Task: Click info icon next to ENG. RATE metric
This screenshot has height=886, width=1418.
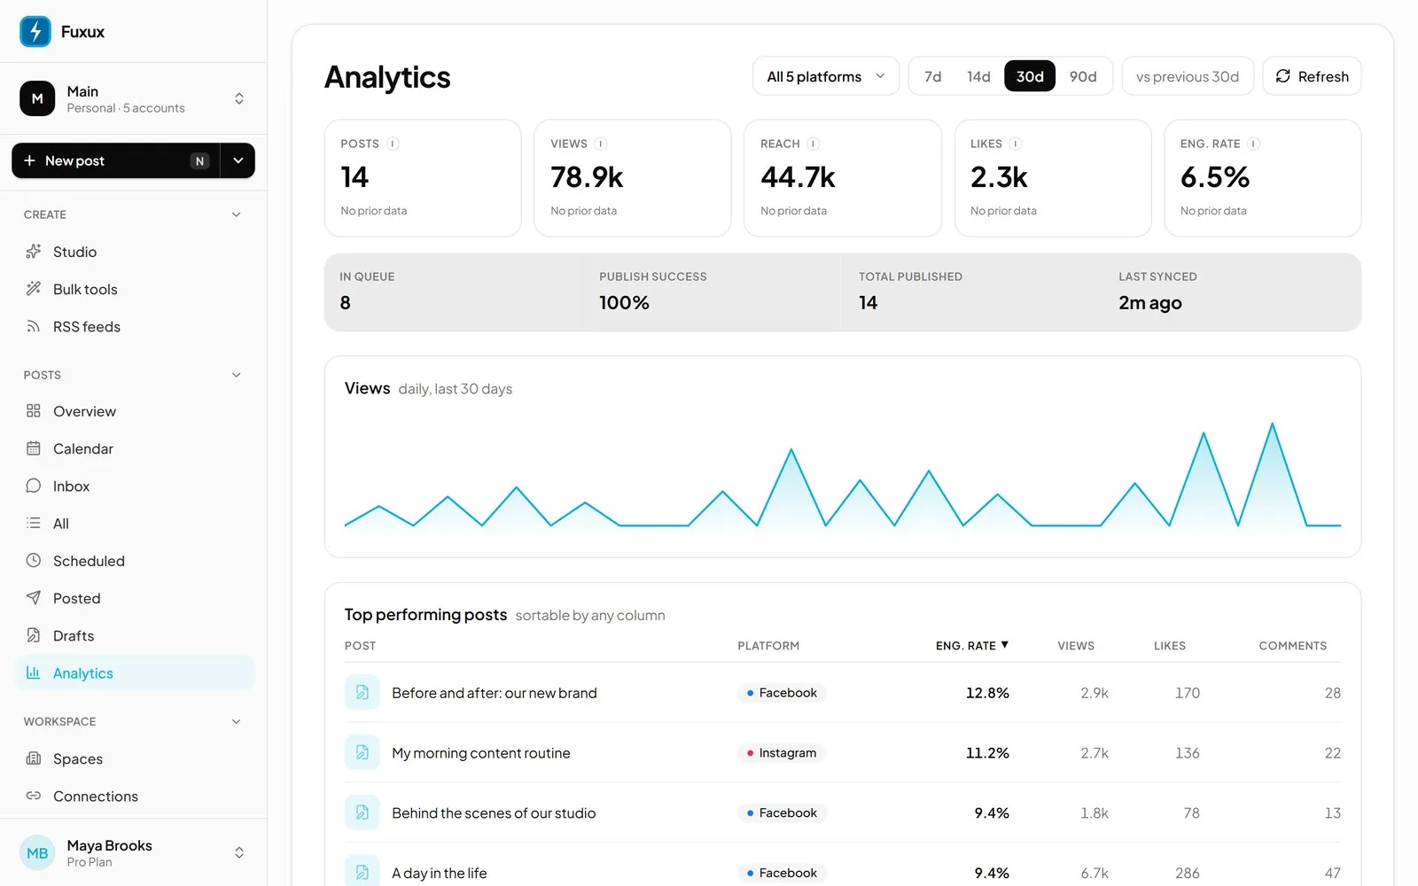Action: pyautogui.click(x=1253, y=144)
